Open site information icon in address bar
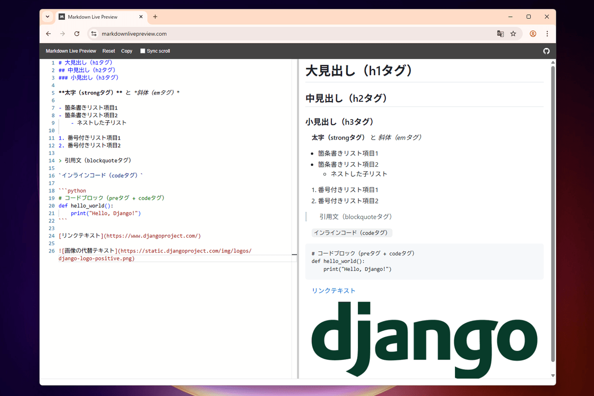The height and width of the screenshot is (396, 594). click(94, 34)
